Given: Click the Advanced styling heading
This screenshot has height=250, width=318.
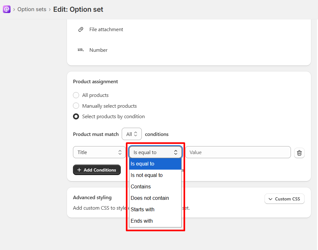Looking at the screenshot, I should tap(92, 197).
